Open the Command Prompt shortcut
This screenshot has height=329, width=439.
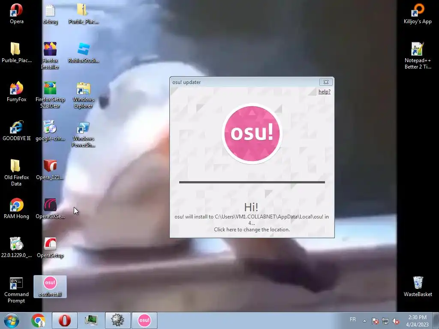(x=17, y=290)
